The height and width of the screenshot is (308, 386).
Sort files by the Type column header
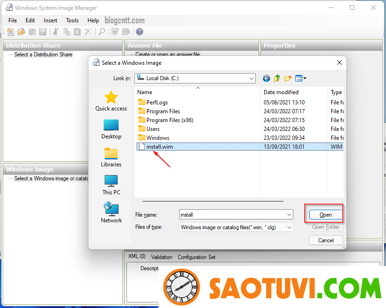(336, 92)
